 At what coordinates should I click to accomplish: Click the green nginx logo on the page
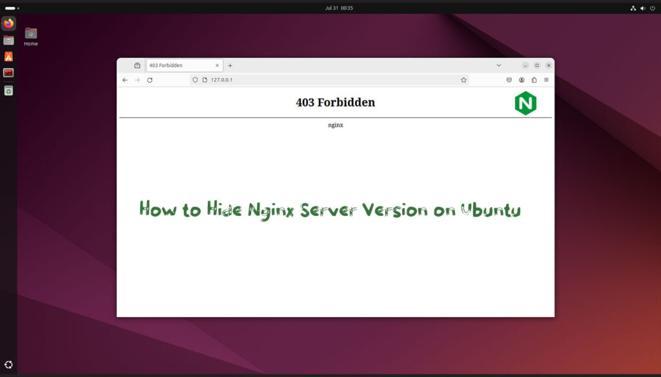(527, 102)
